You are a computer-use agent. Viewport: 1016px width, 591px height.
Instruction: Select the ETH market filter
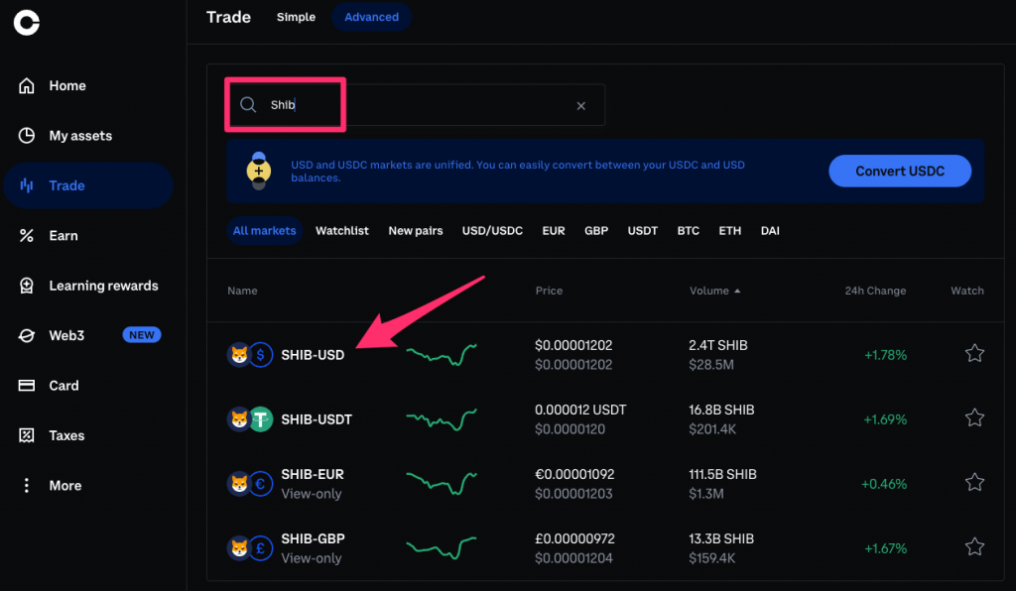(x=729, y=230)
